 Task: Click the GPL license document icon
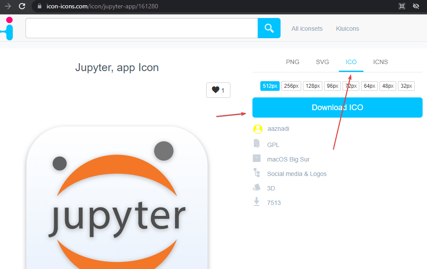257,144
